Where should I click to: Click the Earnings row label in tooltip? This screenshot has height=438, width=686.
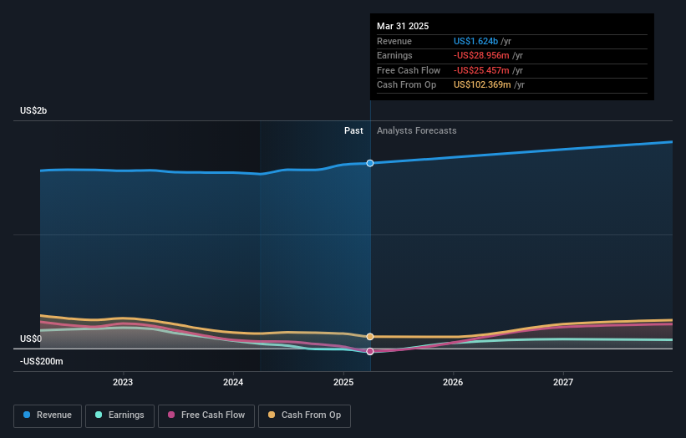394,55
